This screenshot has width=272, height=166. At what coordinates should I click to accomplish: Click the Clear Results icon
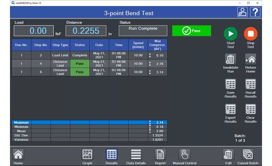pyautogui.click(x=251, y=109)
